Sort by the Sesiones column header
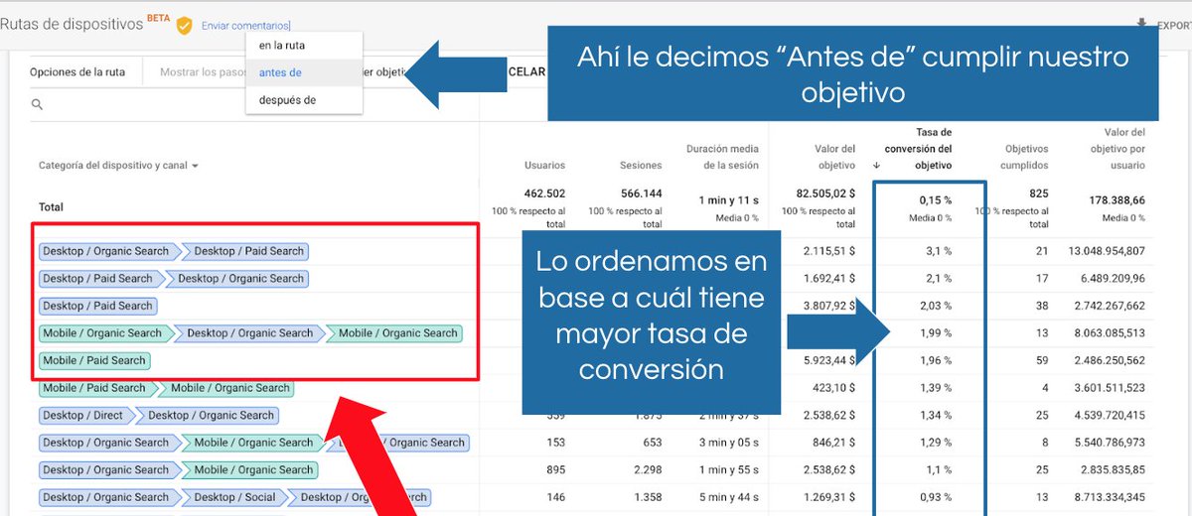The width and height of the screenshot is (1192, 516). (x=641, y=166)
